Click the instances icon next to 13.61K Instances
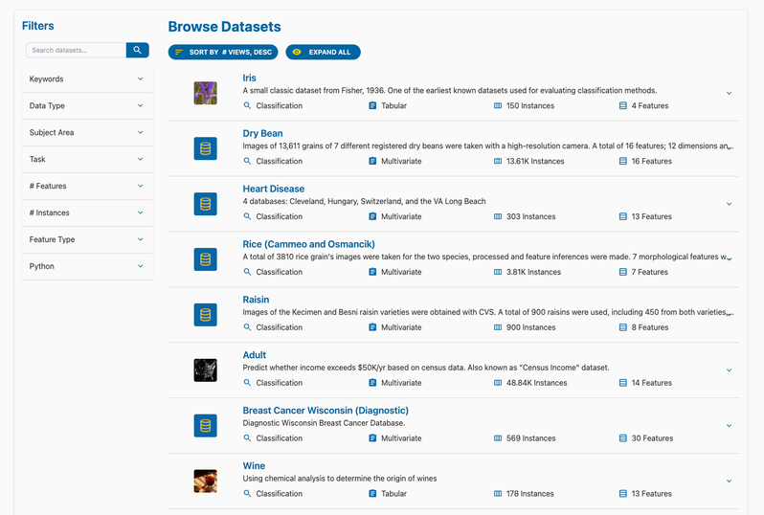Viewport: 764px width, 515px height. [498, 161]
